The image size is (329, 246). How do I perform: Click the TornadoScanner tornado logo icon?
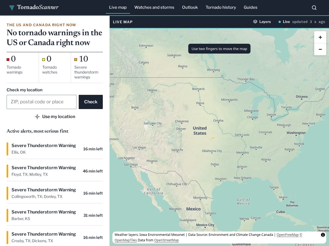point(12,8)
